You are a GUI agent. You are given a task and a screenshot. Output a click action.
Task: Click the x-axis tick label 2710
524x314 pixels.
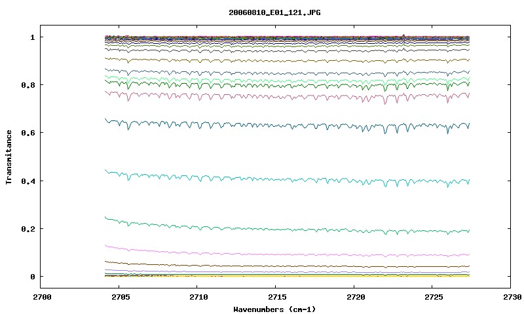click(198, 297)
